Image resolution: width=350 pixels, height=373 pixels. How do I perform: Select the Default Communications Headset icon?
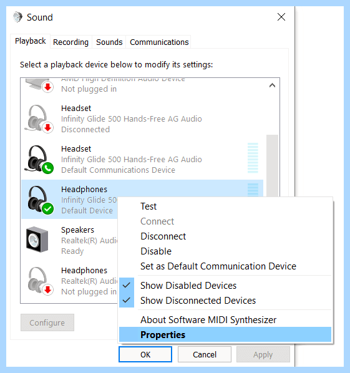tap(39, 160)
